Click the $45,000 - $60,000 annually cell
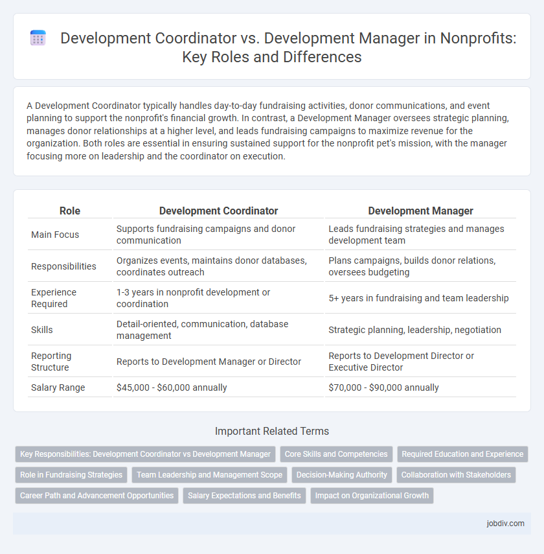Image resolution: width=544 pixels, height=554 pixels. tap(218, 387)
